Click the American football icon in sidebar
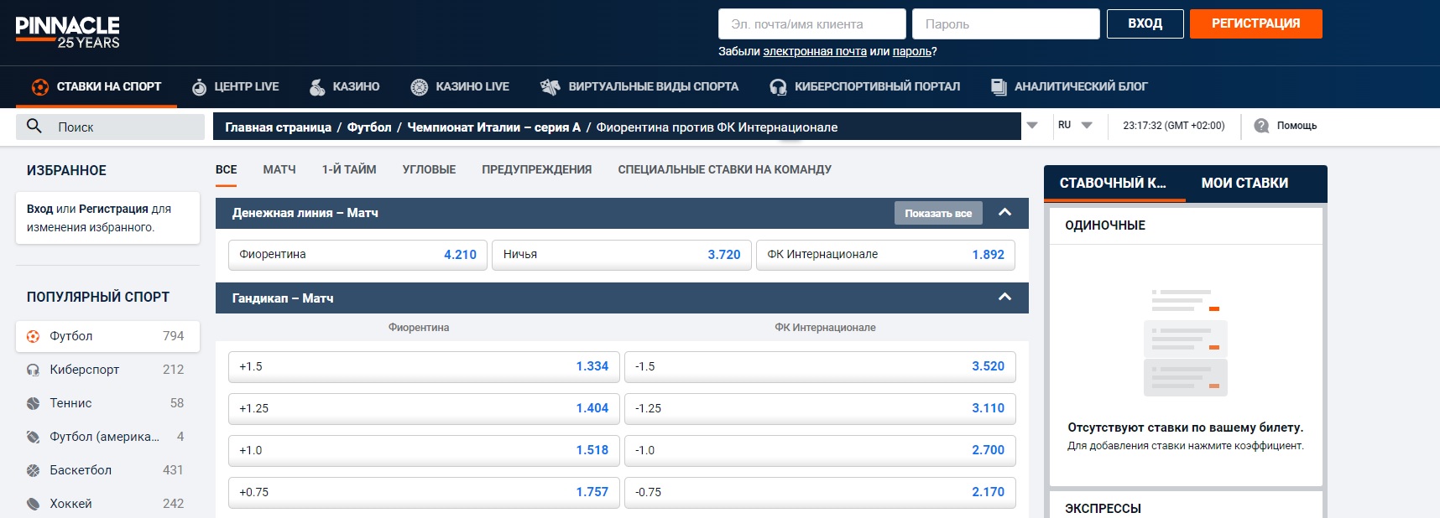Screen dimensions: 1440x518 tap(33, 437)
